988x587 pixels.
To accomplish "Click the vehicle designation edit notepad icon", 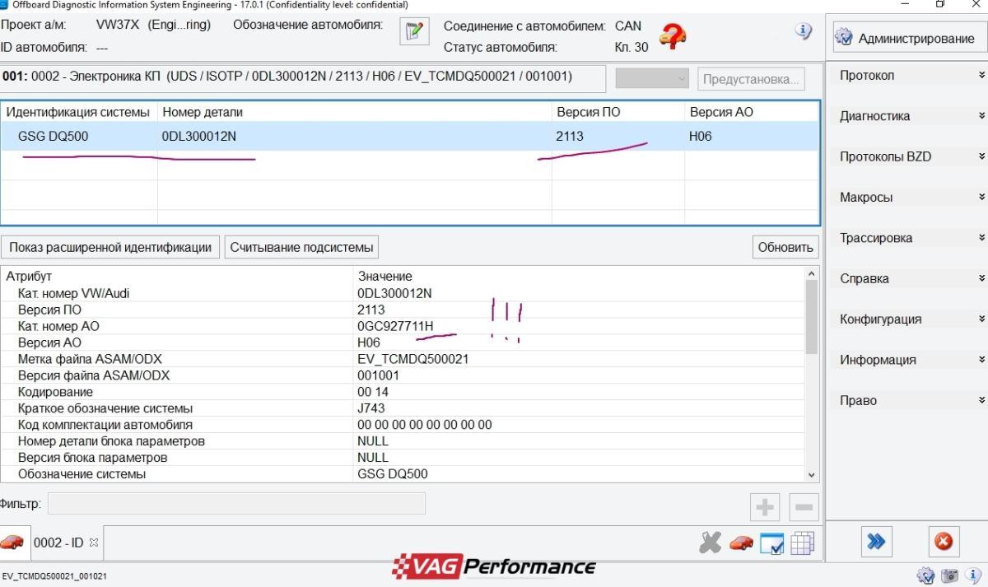I will [412, 31].
